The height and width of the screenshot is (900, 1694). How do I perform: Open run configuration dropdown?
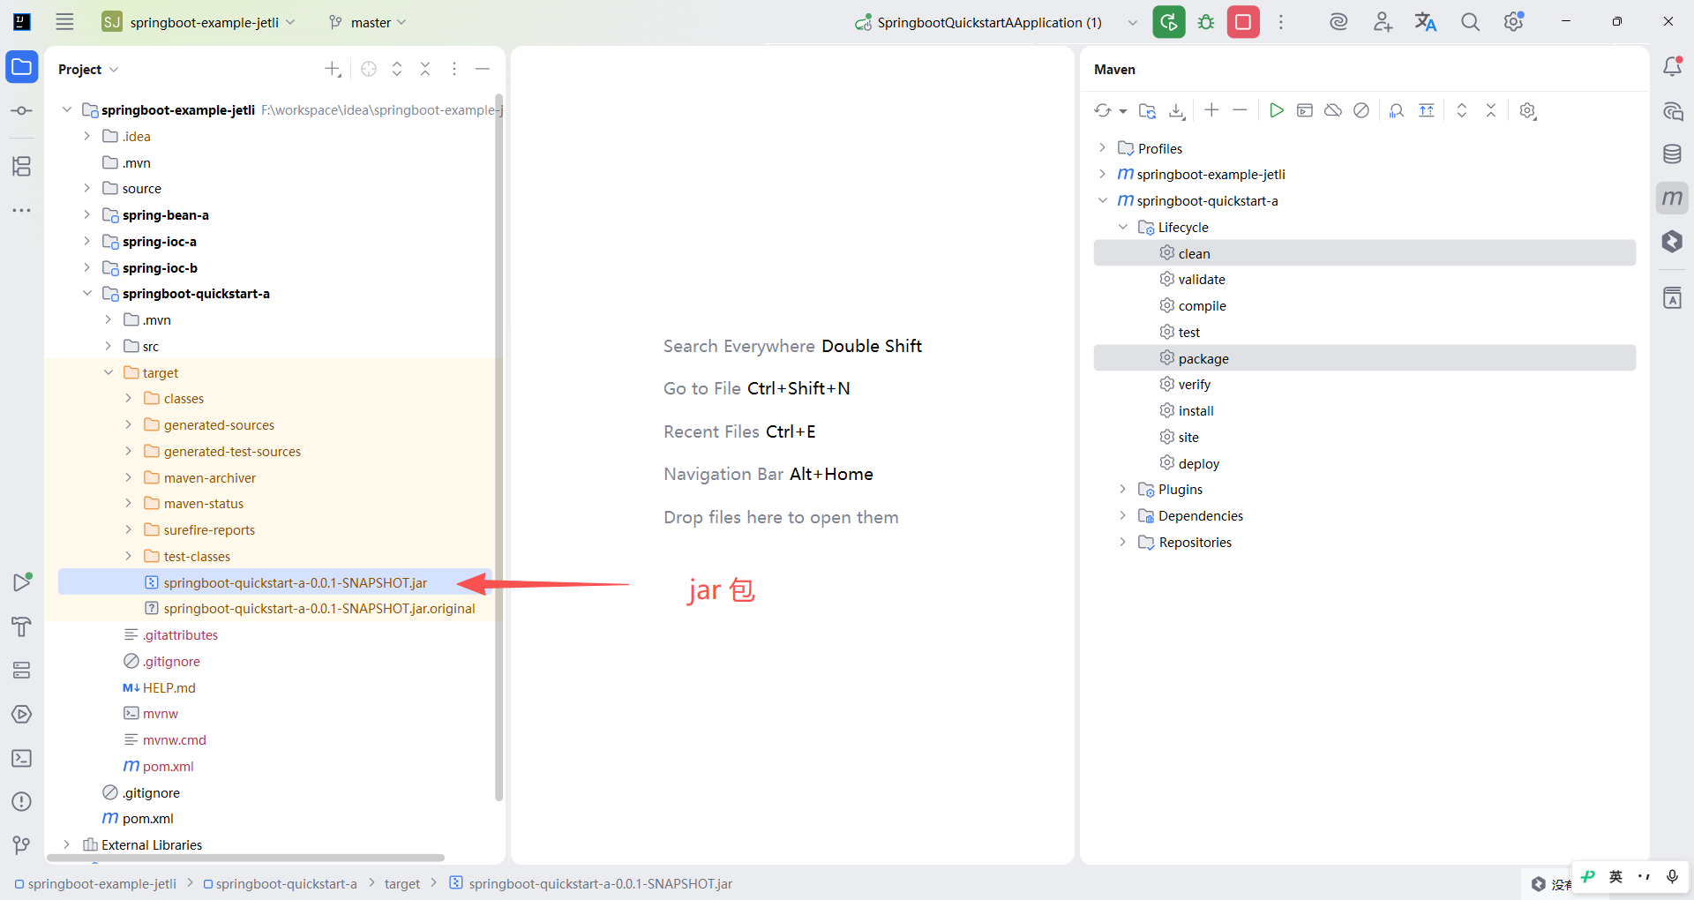1133,22
